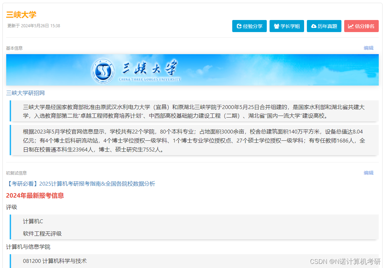Open the 学长学姐 button
Screen dimensions: 386x268
coord(287,26)
